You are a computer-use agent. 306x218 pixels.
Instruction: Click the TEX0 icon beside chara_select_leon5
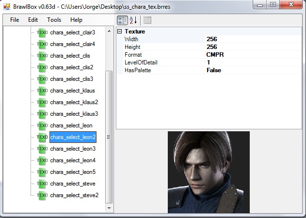click(x=42, y=172)
